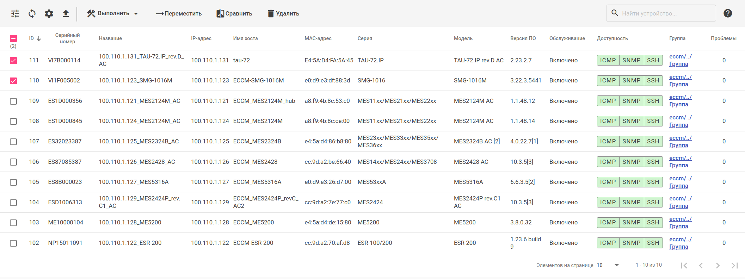Click the upload arrow icon
Screen dimensions: 745x279
point(66,14)
